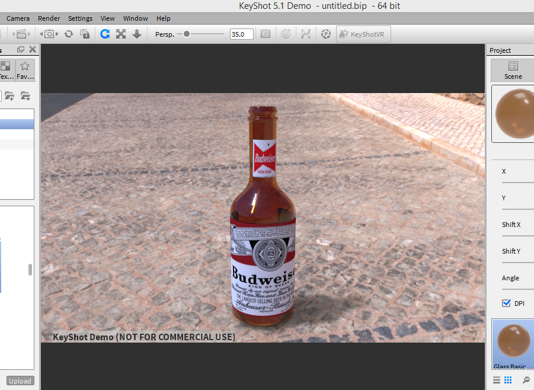Select the Glass Basic material thumbnail

click(513, 344)
